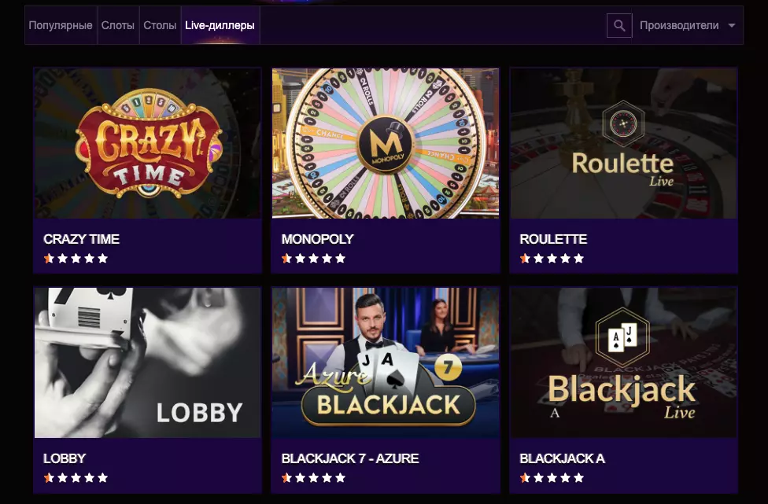768x504 pixels.
Task: Click the CRAZY TIME title link
Action: [x=82, y=239]
